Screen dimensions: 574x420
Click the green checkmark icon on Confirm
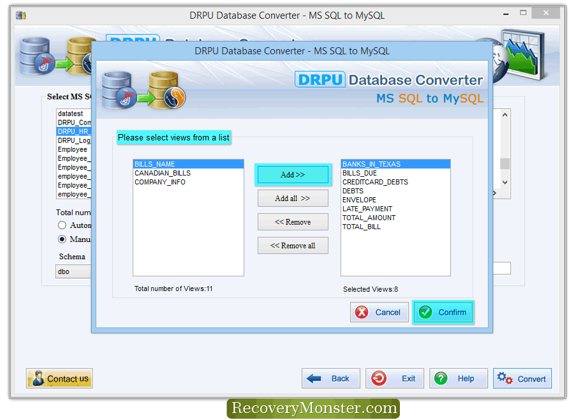425,312
